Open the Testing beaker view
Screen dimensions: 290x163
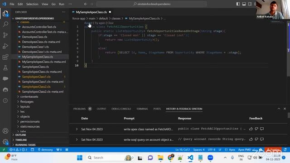coord(5,68)
